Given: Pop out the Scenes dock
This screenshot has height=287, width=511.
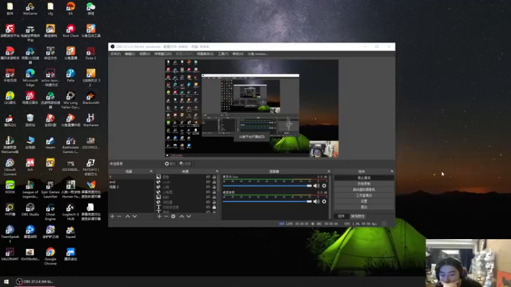Looking at the screenshot, I should pos(151,172).
